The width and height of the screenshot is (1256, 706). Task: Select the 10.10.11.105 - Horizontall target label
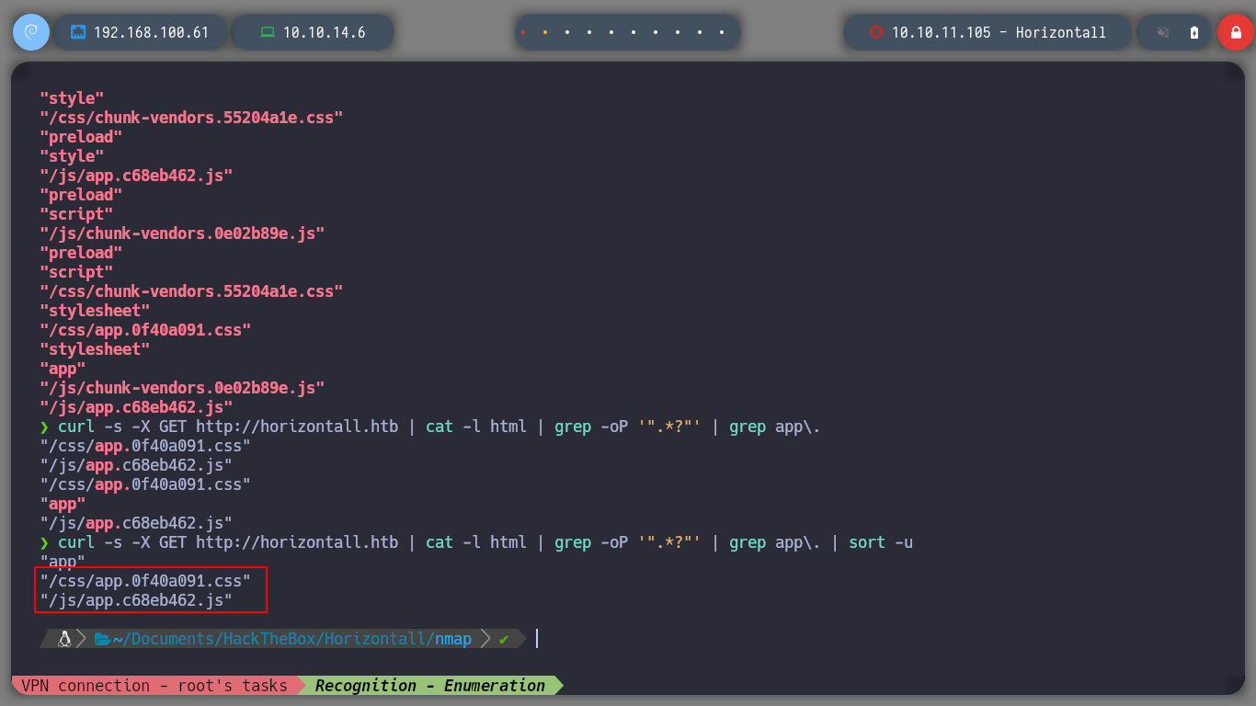pos(999,32)
